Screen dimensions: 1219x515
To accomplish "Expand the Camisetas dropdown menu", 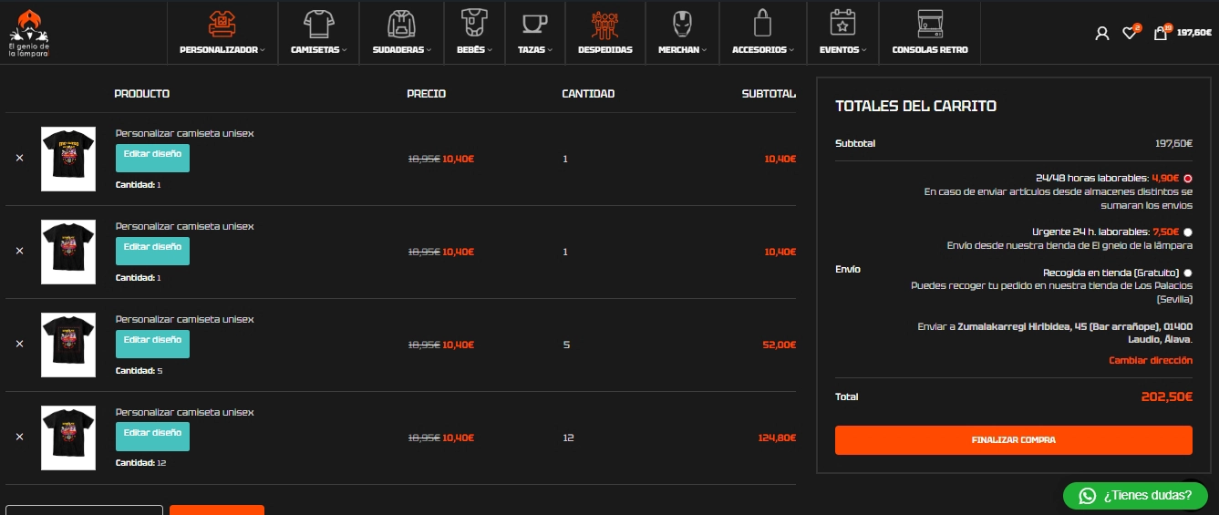I will pyautogui.click(x=318, y=49).
